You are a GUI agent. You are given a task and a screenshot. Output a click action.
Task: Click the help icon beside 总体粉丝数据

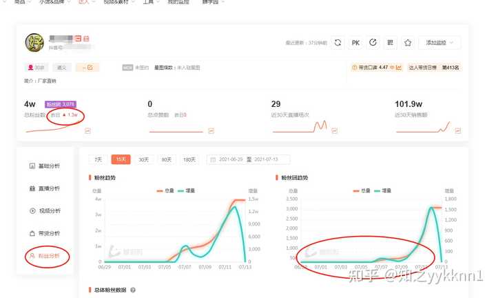coord(133,290)
